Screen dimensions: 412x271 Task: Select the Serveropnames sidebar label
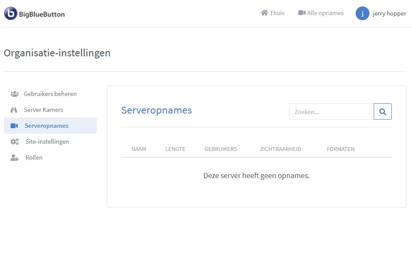(46, 126)
